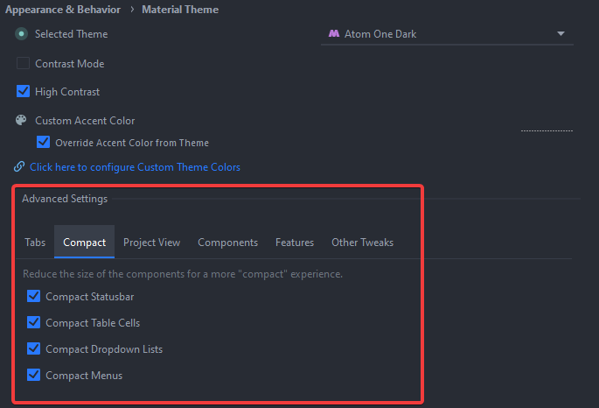Click the theme dropdown arrow

(x=561, y=34)
